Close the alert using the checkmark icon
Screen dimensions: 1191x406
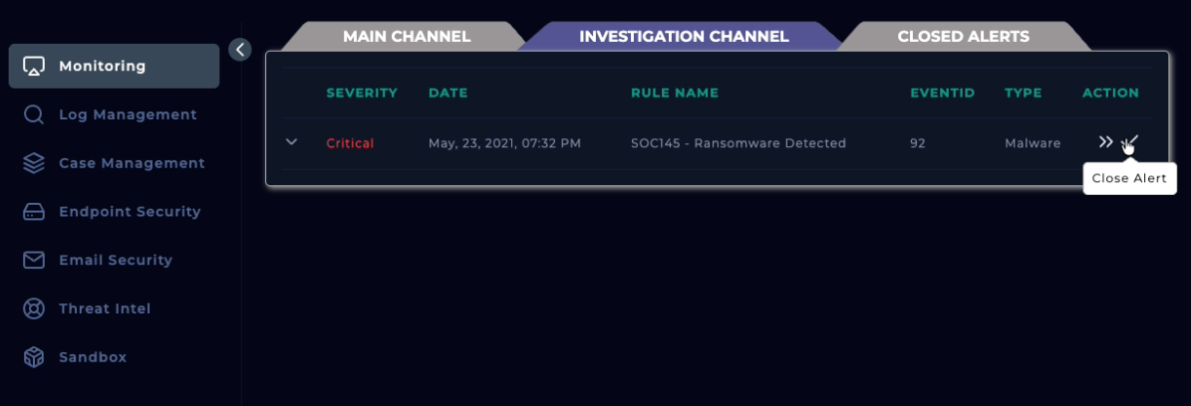1130,142
